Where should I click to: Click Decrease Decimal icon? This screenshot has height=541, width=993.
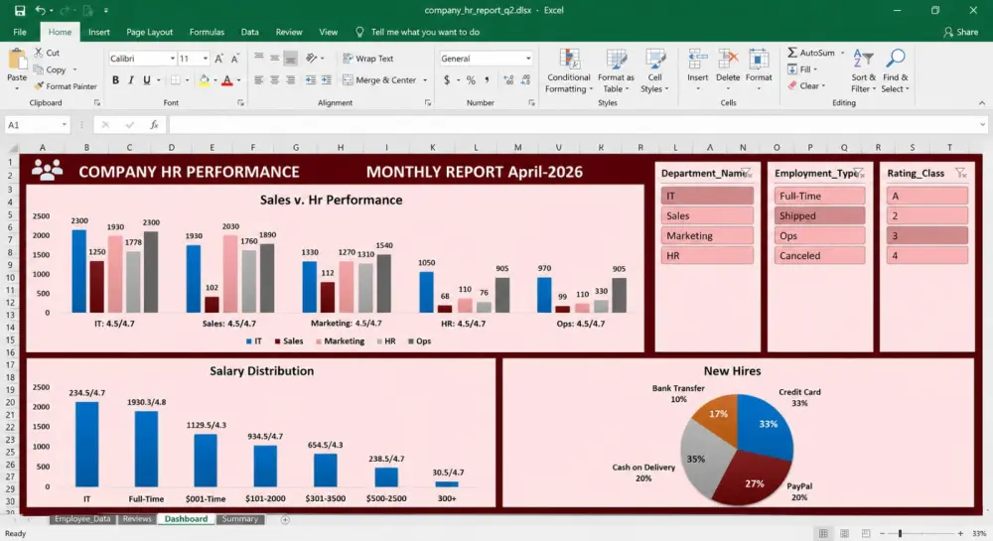[525, 79]
